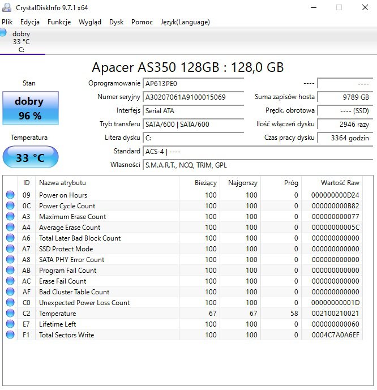The height and width of the screenshot is (390, 377).
Task: Click the transfer mode field SATA/600 | SATA/600
Action: (x=193, y=125)
